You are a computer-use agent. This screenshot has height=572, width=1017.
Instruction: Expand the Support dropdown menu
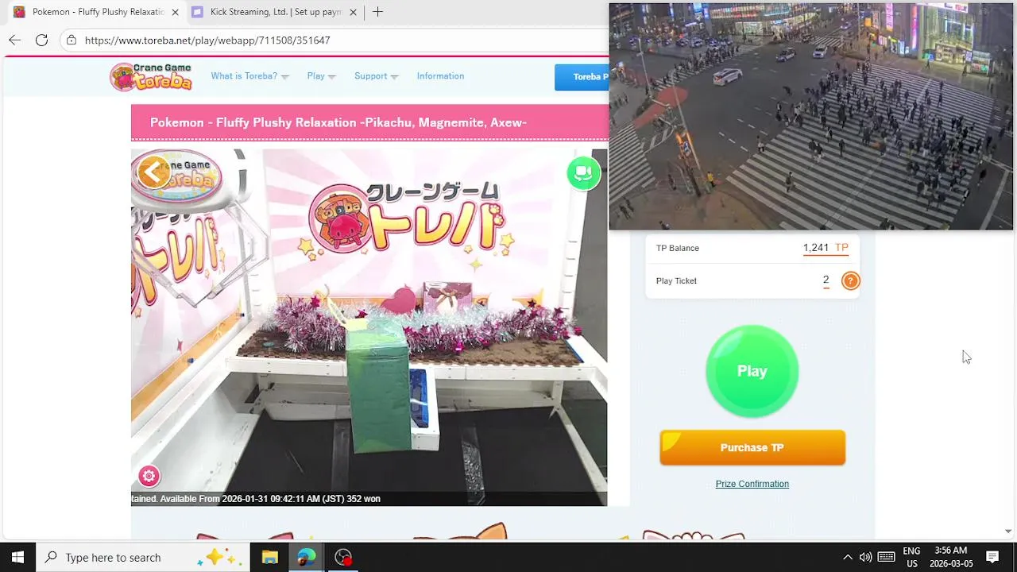376,76
